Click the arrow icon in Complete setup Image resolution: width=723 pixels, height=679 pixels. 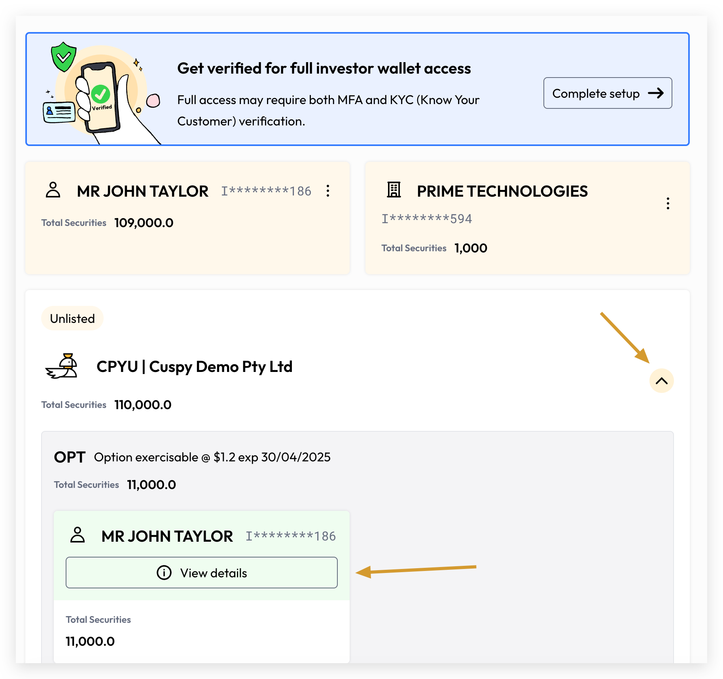coord(656,93)
